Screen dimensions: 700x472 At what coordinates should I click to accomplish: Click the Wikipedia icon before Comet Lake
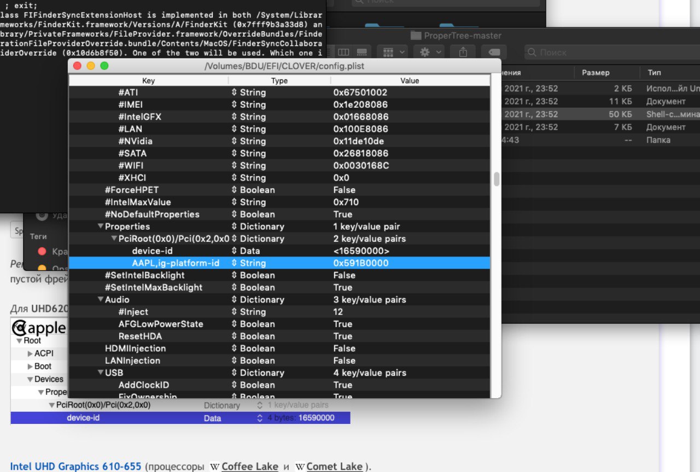pos(300,467)
